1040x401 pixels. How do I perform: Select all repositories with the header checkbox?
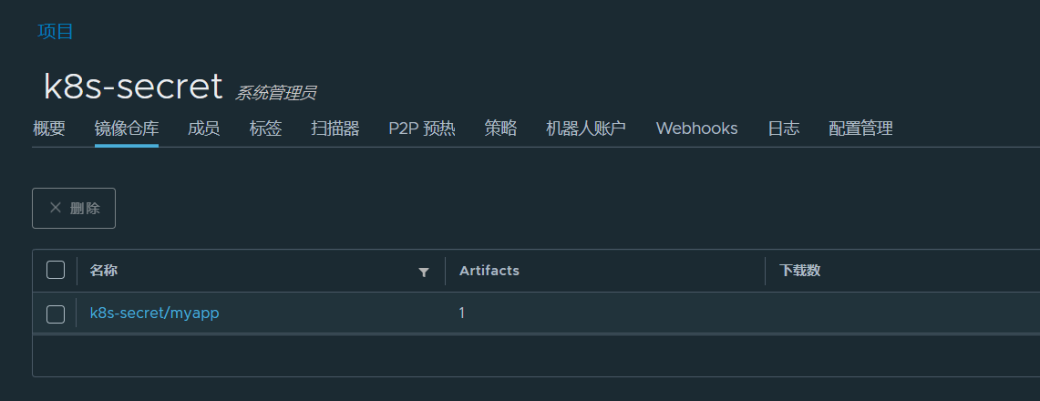(x=56, y=270)
